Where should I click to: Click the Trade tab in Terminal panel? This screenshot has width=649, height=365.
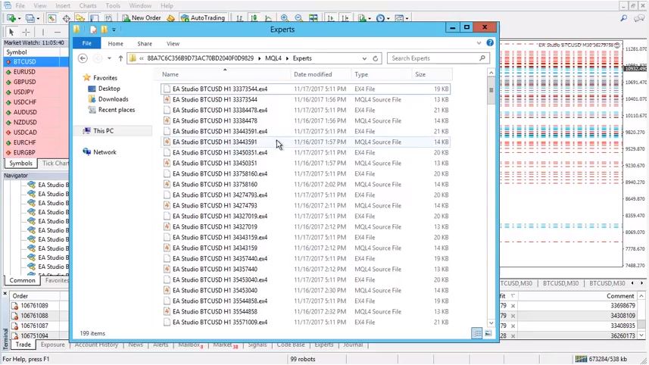click(23, 345)
